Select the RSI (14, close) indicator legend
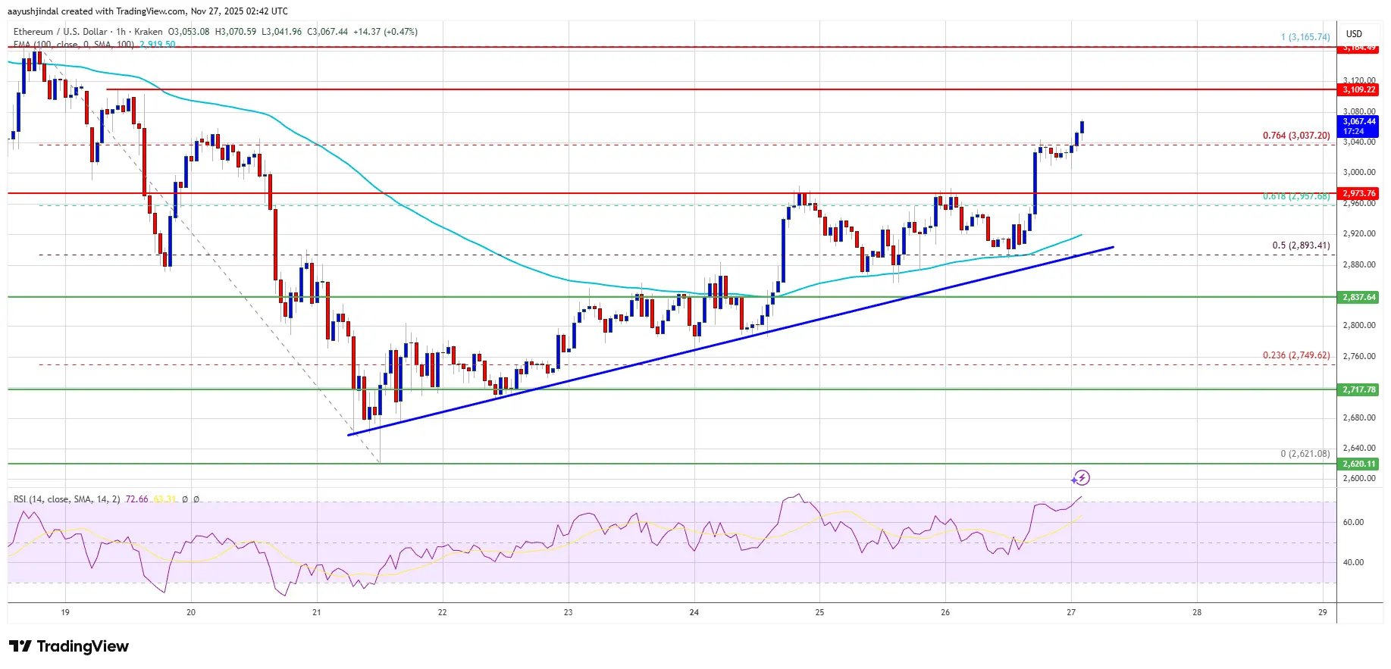Image resolution: width=1391 pixels, height=669 pixels. click(x=67, y=499)
